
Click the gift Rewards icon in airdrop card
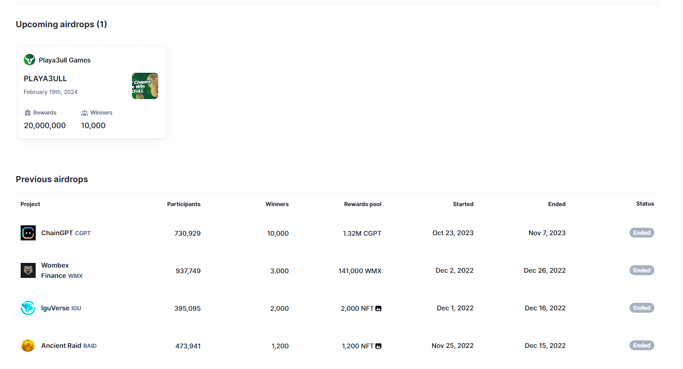point(28,113)
